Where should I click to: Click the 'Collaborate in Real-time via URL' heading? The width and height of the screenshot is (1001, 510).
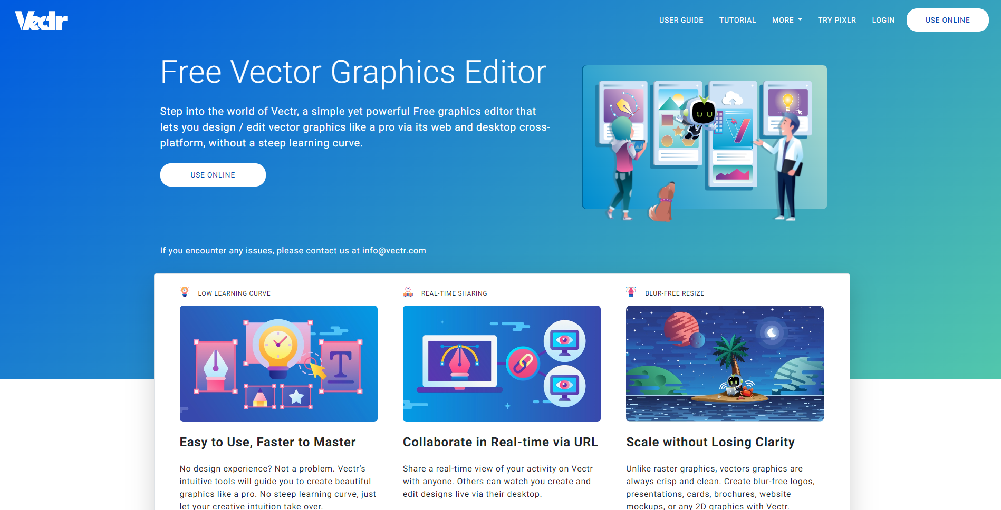point(500,442)
